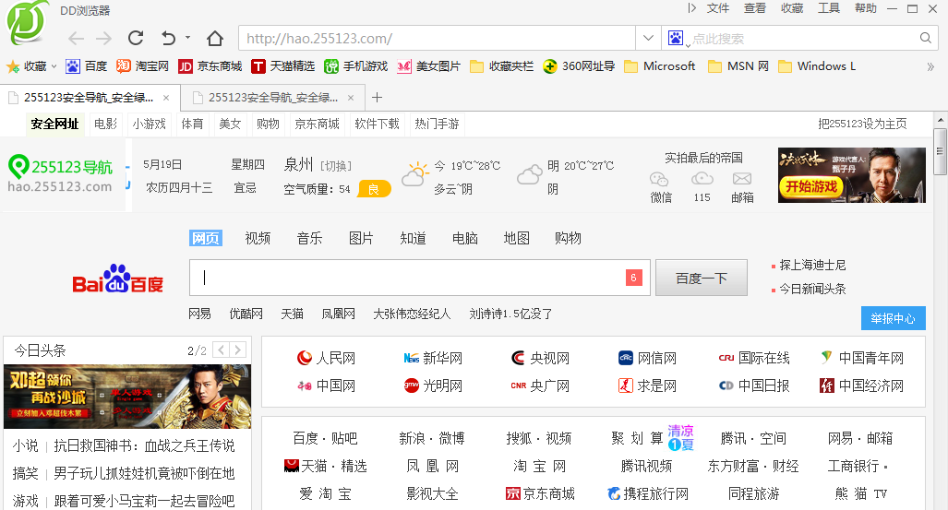Image resolution: width=948 pixels, height=510 pixels.
Task: Open the 微信 WeChat icon
Action: (x=659, y=179)
